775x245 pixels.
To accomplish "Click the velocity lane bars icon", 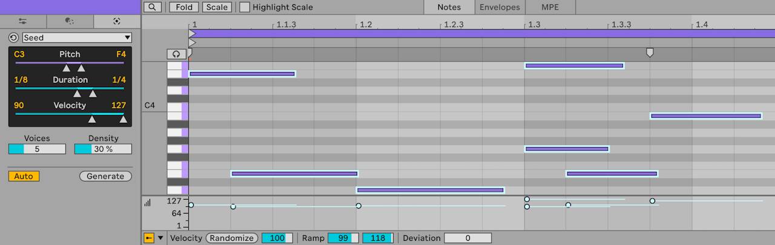I will 147,203.
